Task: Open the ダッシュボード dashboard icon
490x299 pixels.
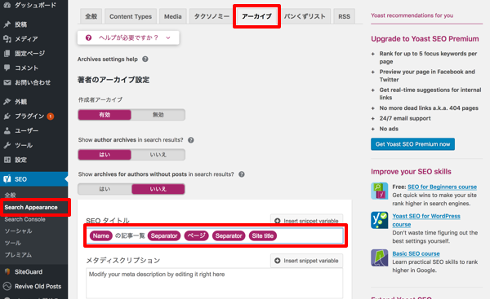Action: (7, 5)
